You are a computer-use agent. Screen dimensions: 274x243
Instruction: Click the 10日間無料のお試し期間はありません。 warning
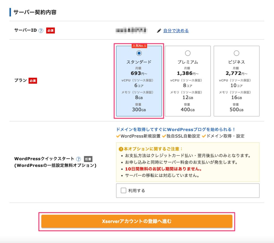(x=163, y=169)
